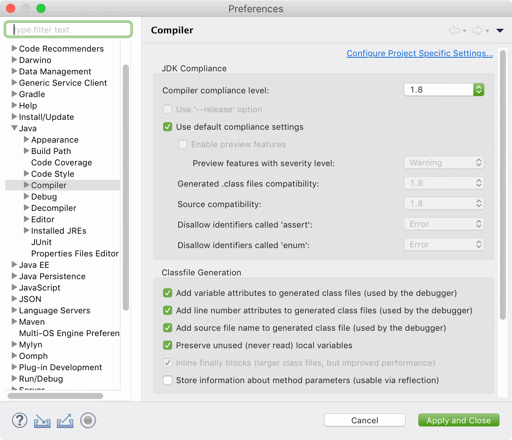Uncheck Use default compliance settings
Viewport: 512px width, 440px height.
pos(168,127)
